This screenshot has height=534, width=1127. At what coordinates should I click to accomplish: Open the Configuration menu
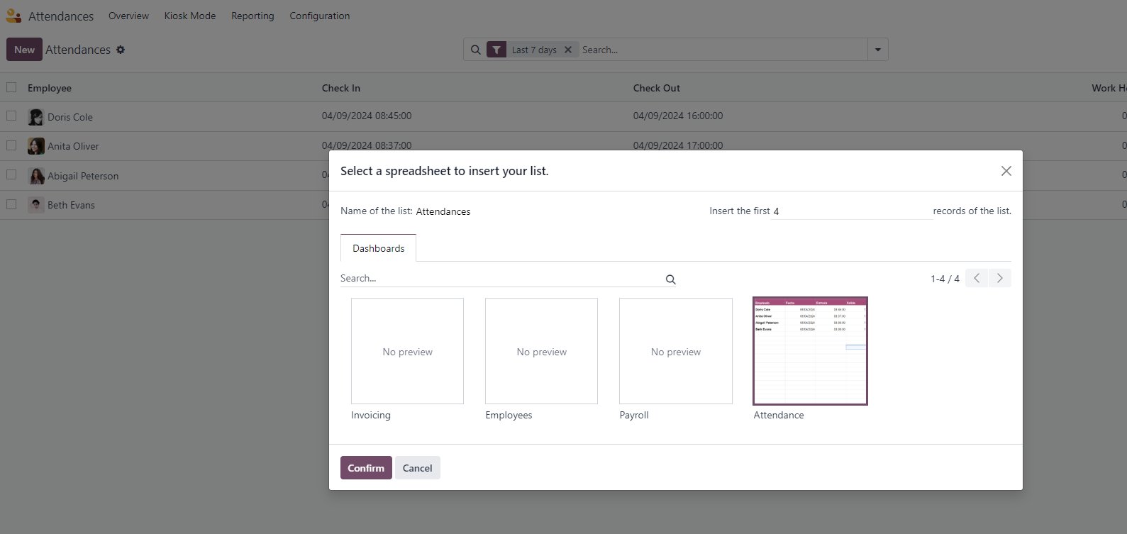coord(320,16)
